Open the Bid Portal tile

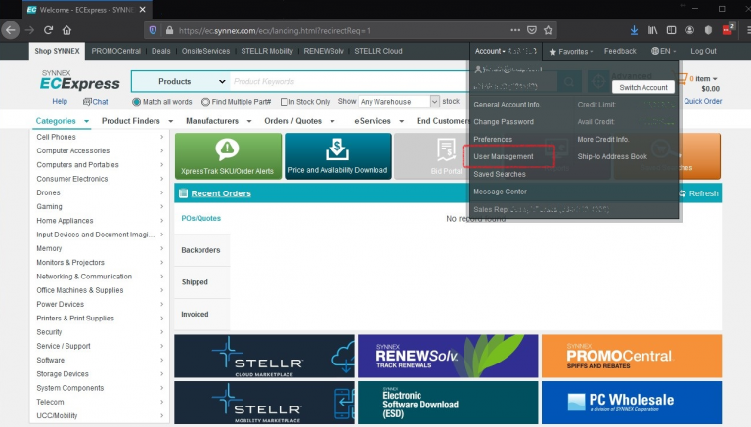tap(446, 156)
